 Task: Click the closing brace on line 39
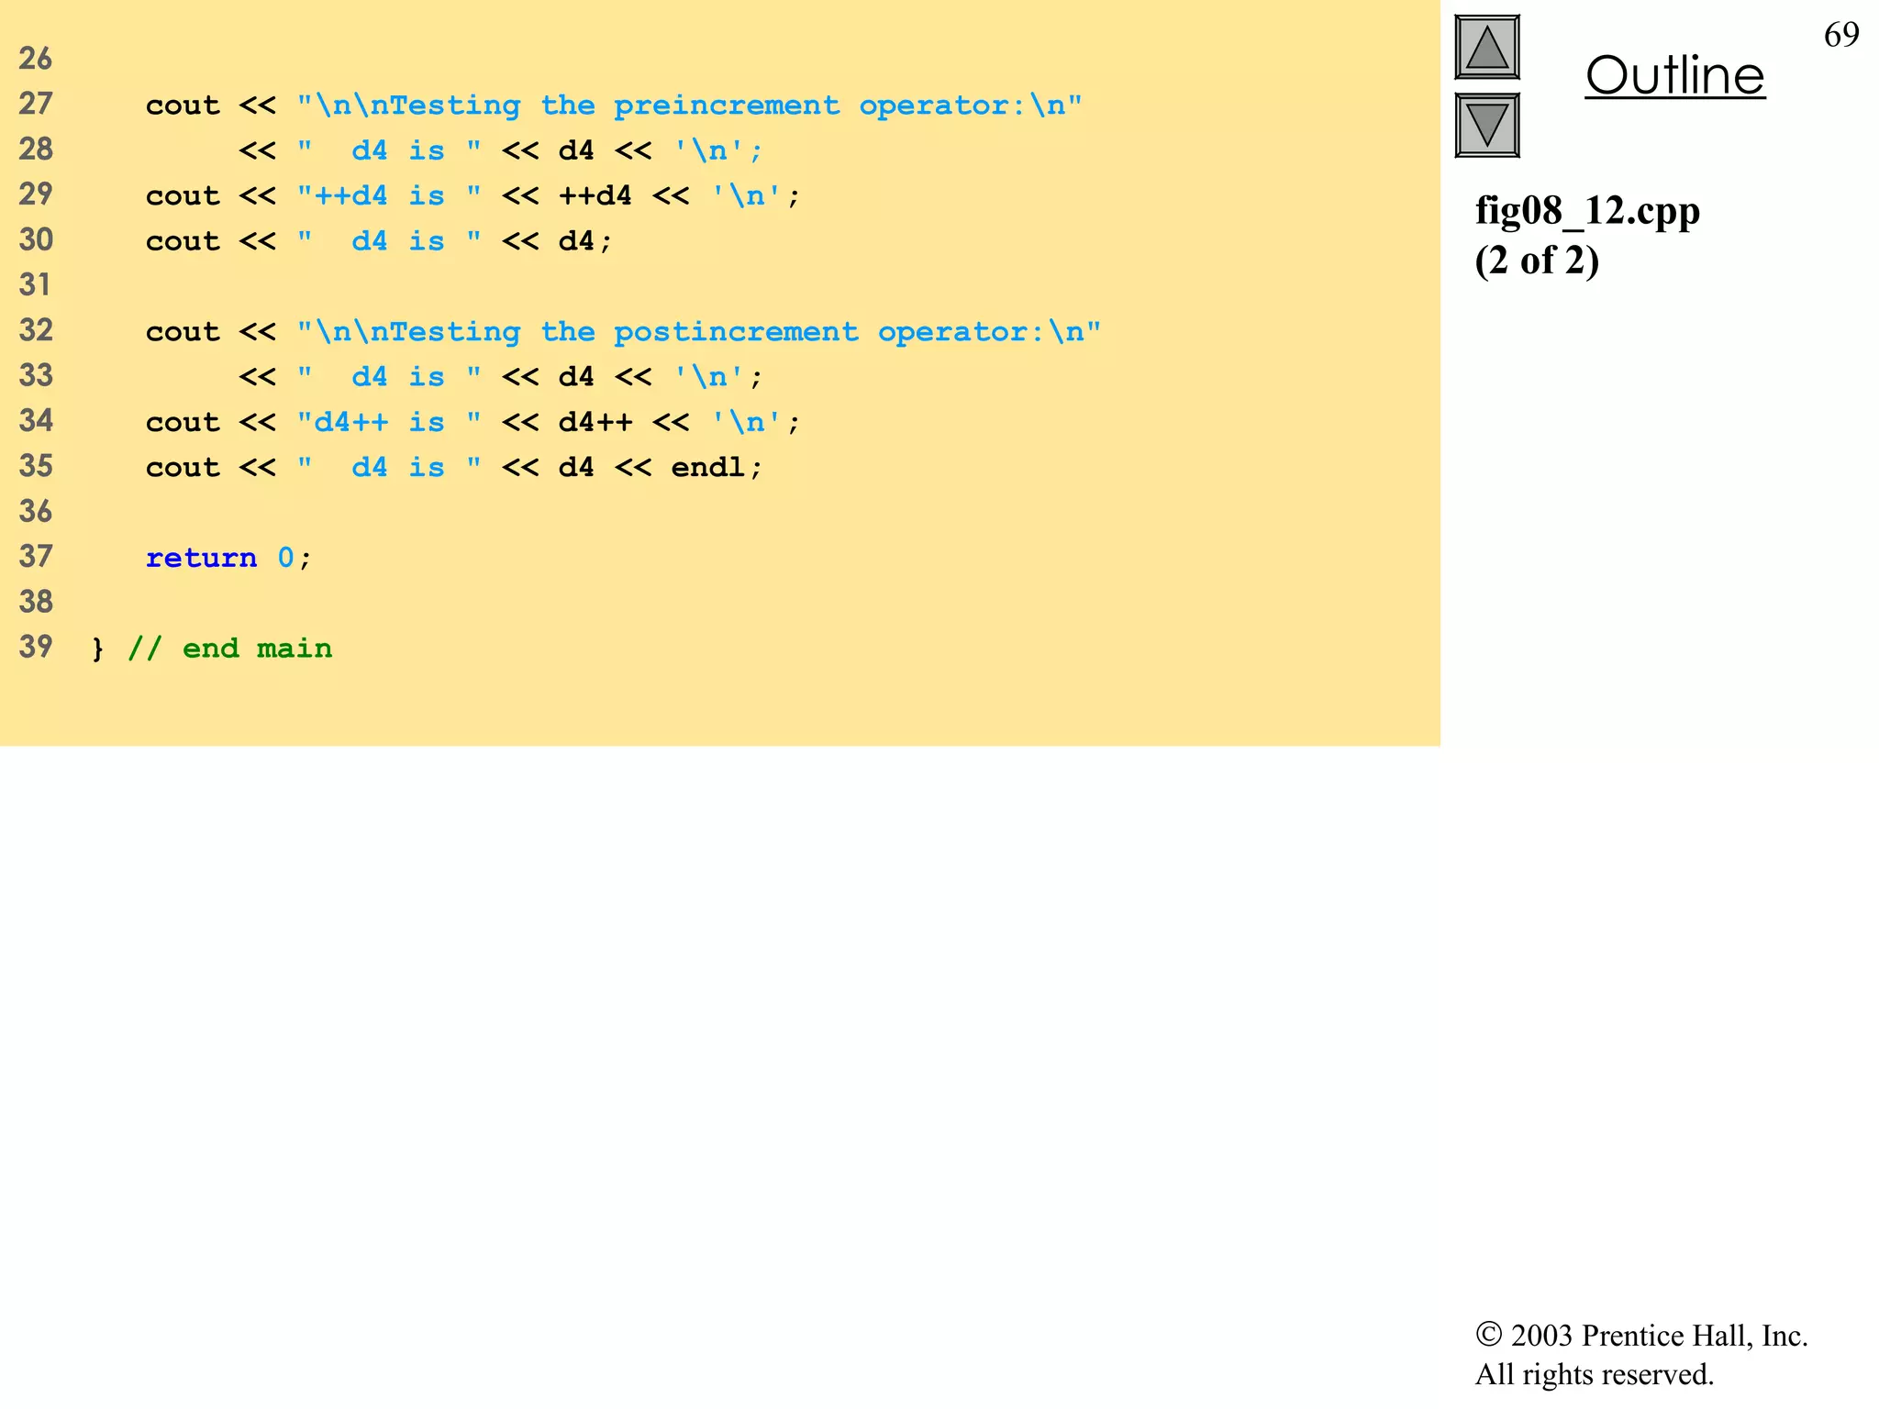(x=98, y=649)
